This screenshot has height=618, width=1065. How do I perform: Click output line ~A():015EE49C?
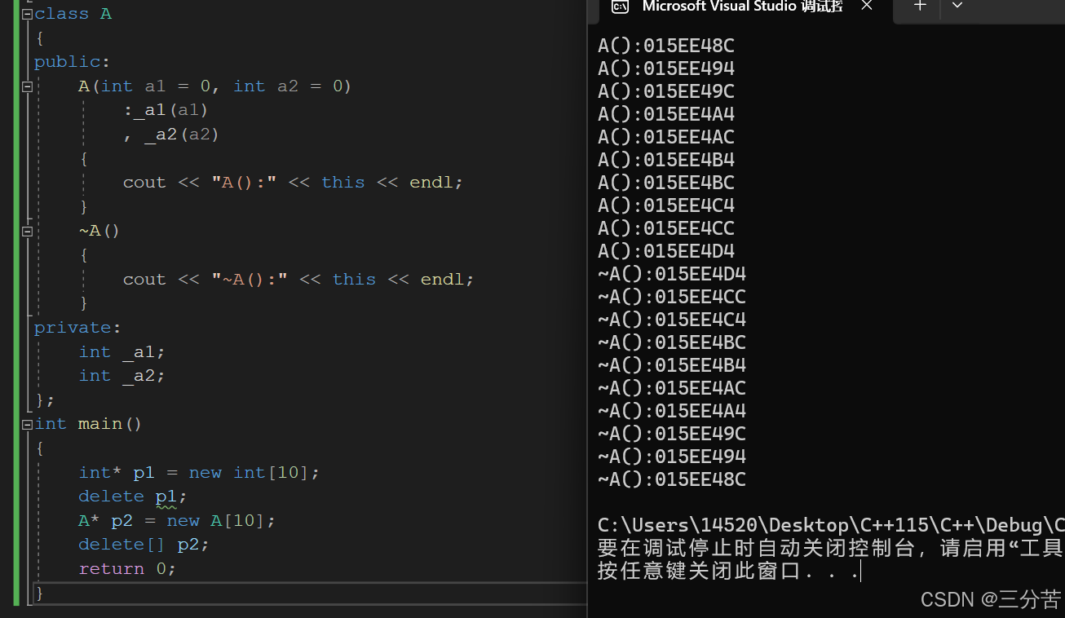click(672, 434)
